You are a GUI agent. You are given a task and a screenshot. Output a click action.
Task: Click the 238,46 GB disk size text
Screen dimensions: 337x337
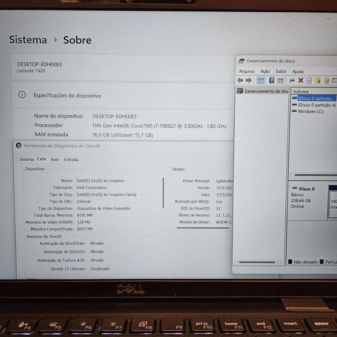pyautogui.click(x=301, y=201)
